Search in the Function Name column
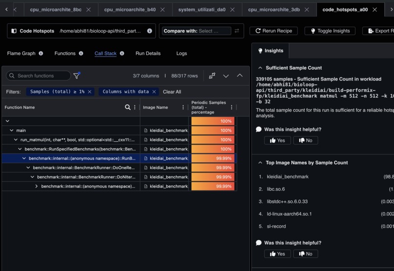 coord(128,107)
